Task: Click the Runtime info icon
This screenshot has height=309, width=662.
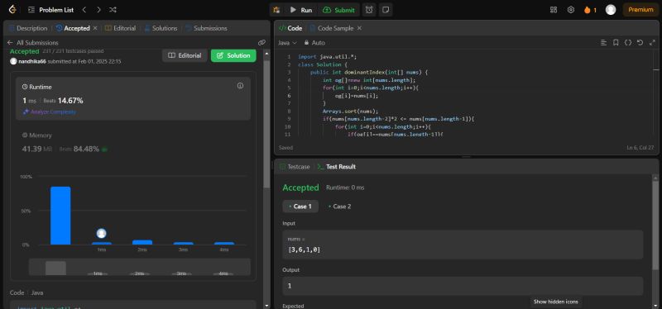Action: click(240, 86)
